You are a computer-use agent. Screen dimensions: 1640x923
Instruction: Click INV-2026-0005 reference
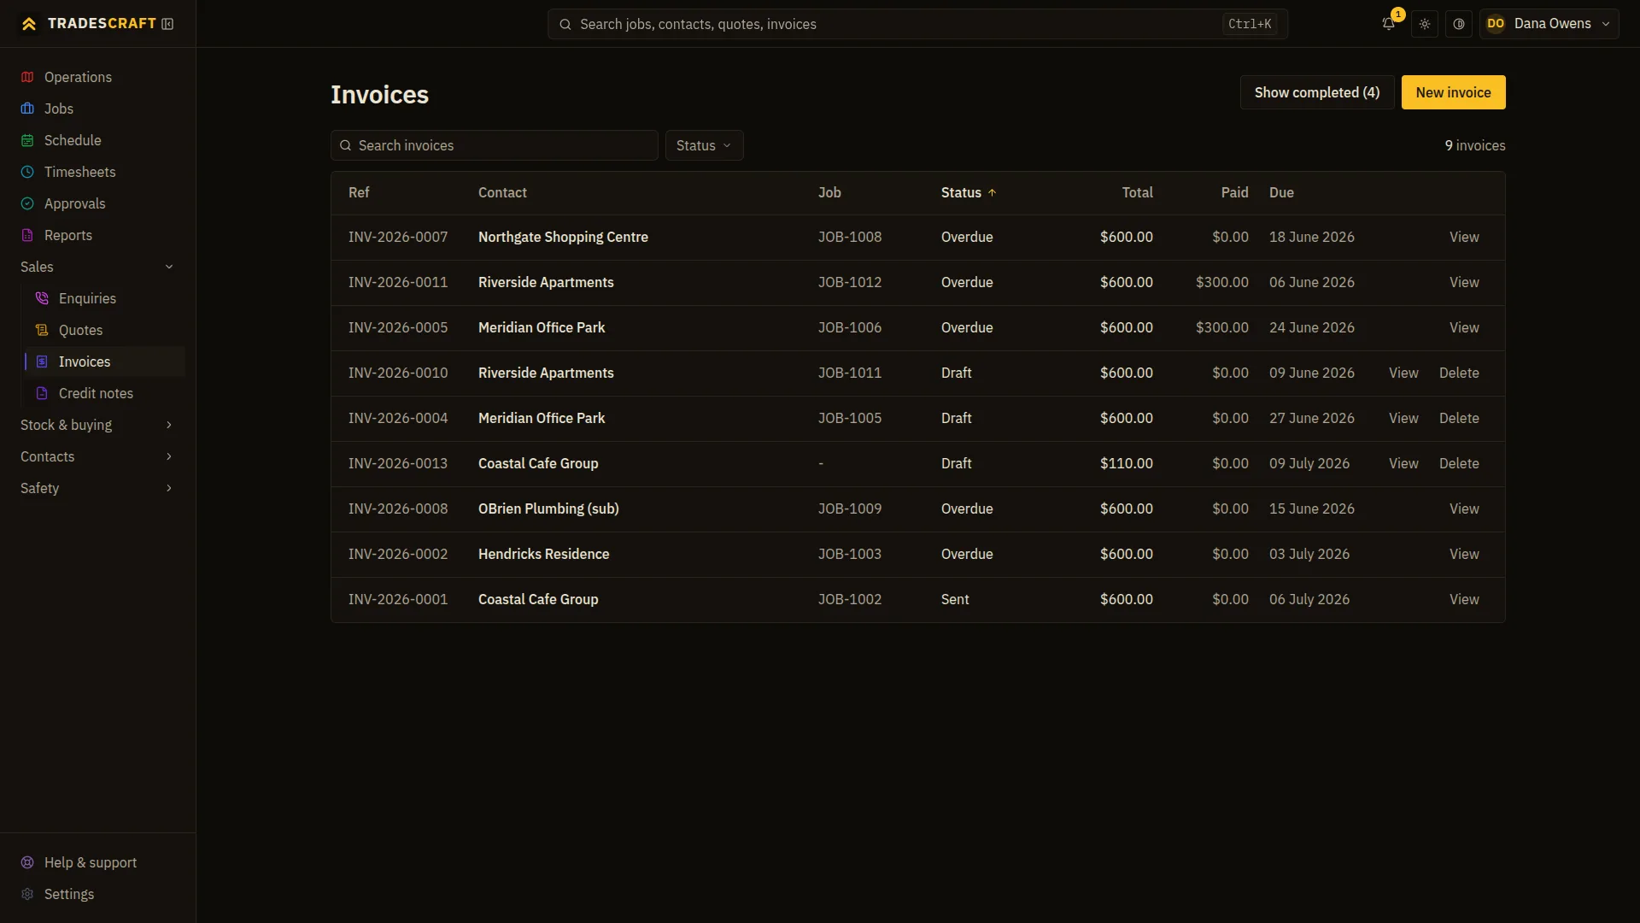[398, 327]
